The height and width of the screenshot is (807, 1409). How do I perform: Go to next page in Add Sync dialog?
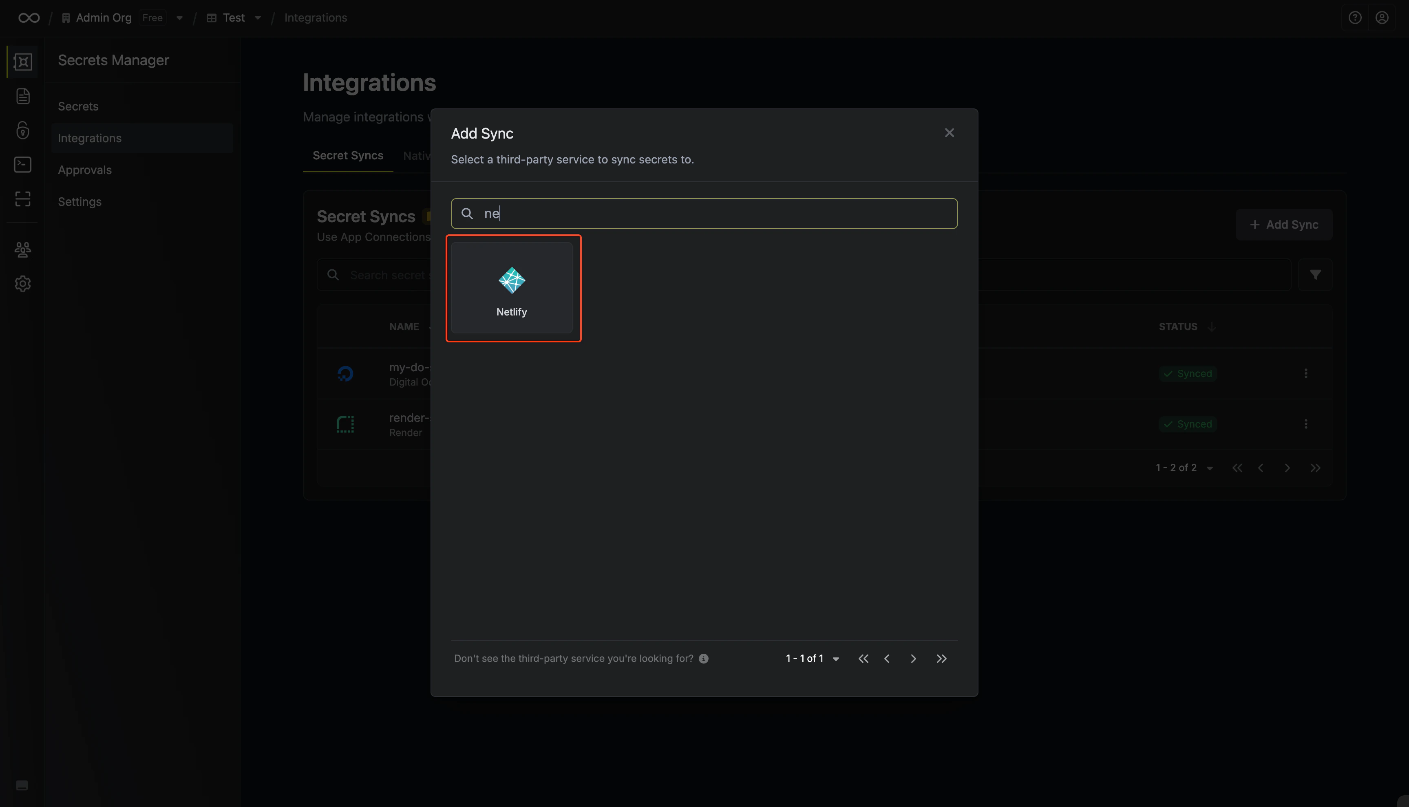(913, 659)
